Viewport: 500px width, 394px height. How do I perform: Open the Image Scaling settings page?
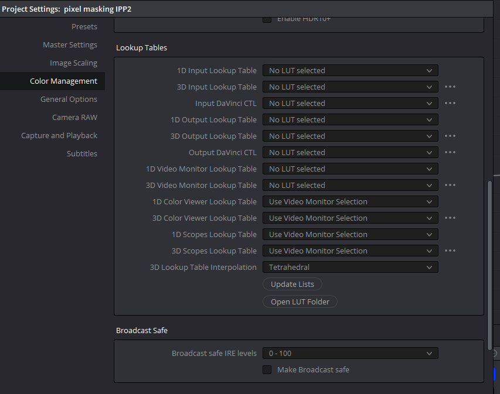(x=73, y=63)
